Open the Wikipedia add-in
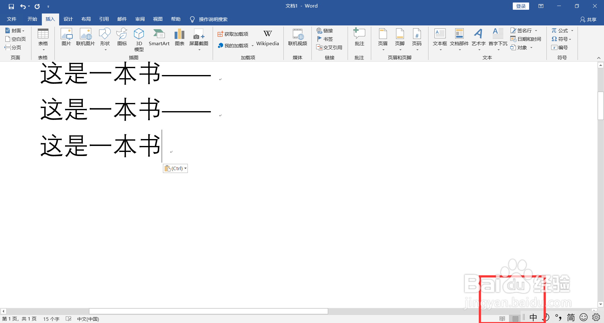Viewport: 604px width, 323px height. click(x=268, y=38)
